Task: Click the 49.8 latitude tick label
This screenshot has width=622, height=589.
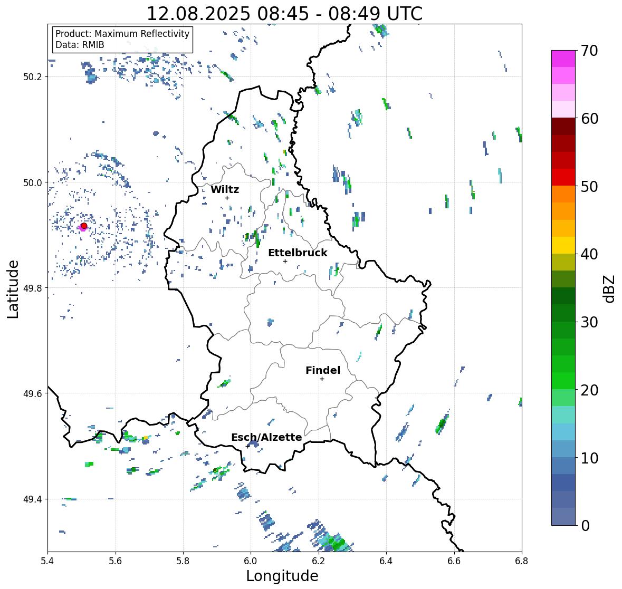Action: click(x=33, y=288)
